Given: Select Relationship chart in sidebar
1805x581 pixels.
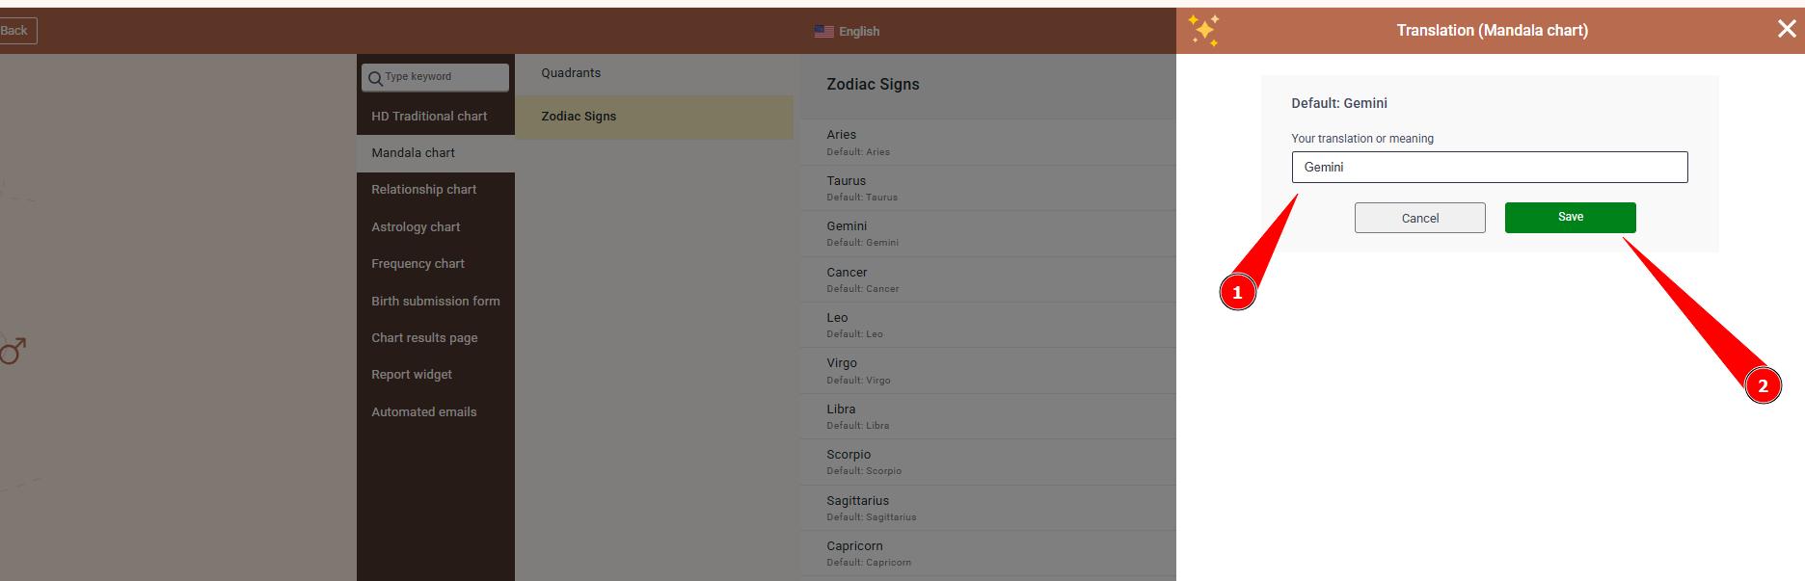Looking at the screenshot, I should click(424, 190).
